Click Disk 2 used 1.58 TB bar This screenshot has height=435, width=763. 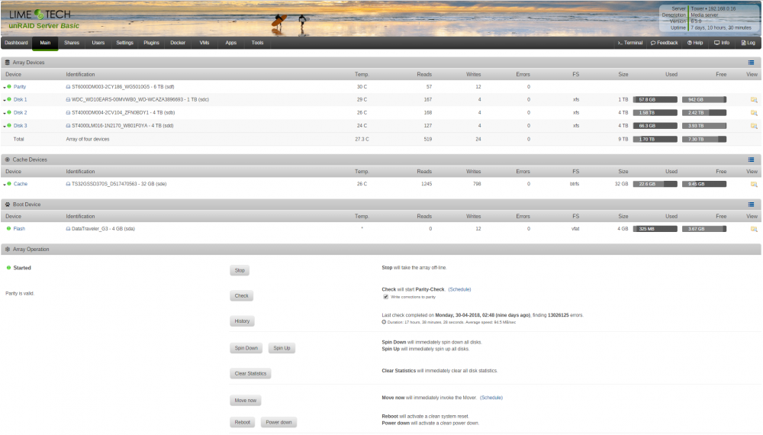[655, 113]
